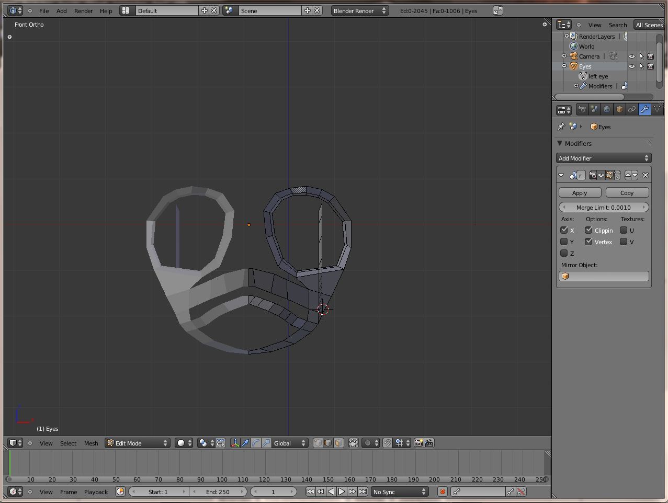Screen dimensions: 668x503
Task: Open the Edit Mode selector dropdown
Action: [x=138, y=443]
